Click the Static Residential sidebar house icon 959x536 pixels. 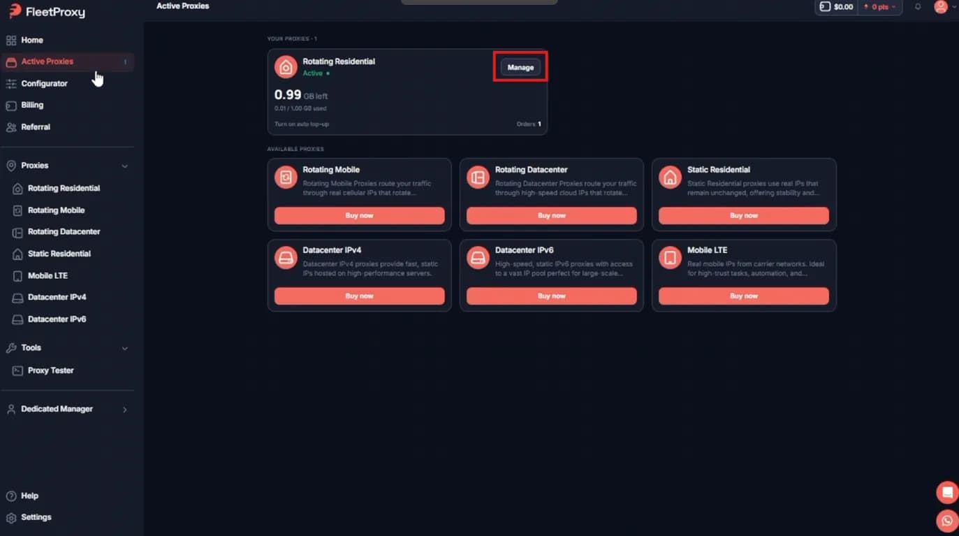point(18,254)
